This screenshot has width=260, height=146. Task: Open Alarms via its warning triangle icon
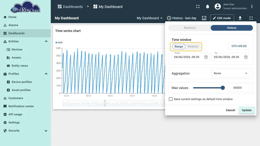tap(5, 25)
